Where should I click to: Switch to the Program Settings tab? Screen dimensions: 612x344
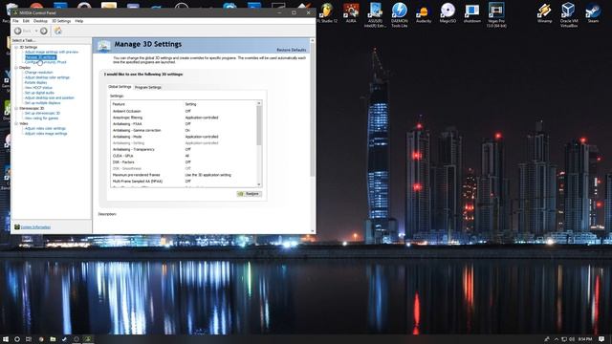(148, 87)
